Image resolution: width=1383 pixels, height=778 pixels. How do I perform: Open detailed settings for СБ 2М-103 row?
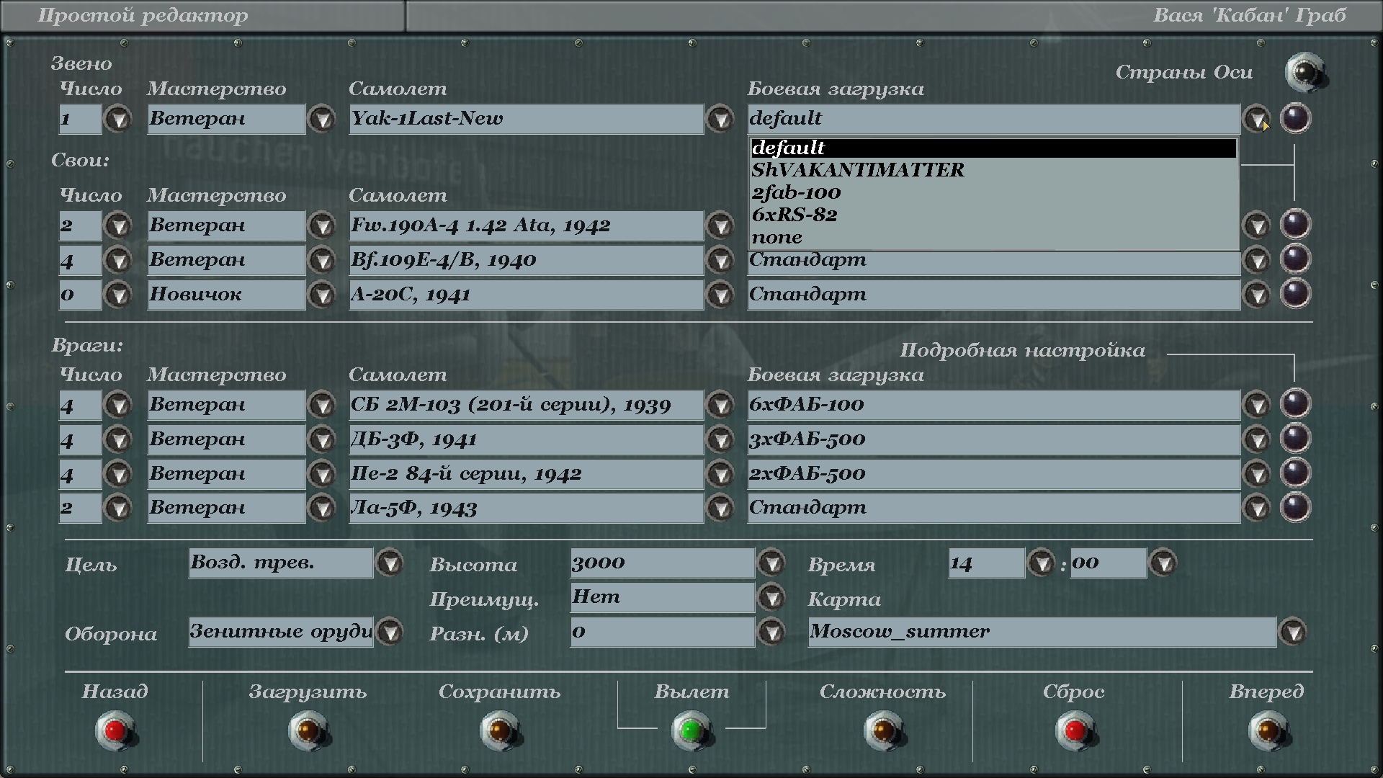[1294, 403]
